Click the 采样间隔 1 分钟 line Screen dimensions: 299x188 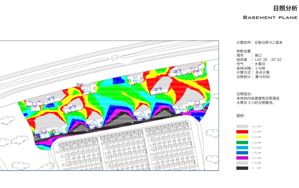pos(252,68)
